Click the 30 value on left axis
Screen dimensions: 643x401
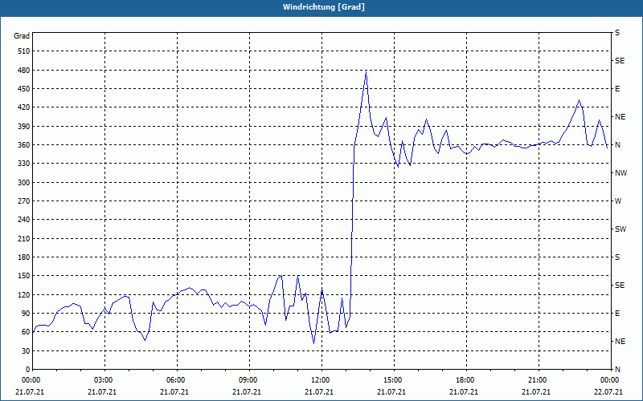26,350
